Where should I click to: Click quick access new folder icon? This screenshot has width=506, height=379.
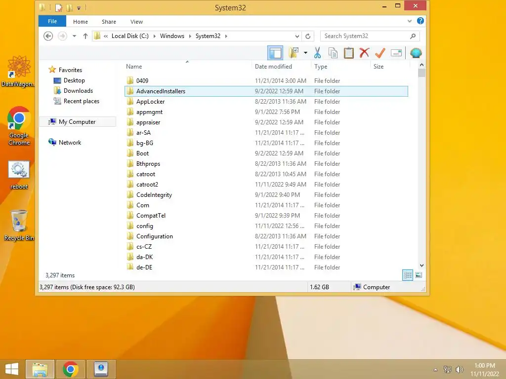tap(69, 7)
